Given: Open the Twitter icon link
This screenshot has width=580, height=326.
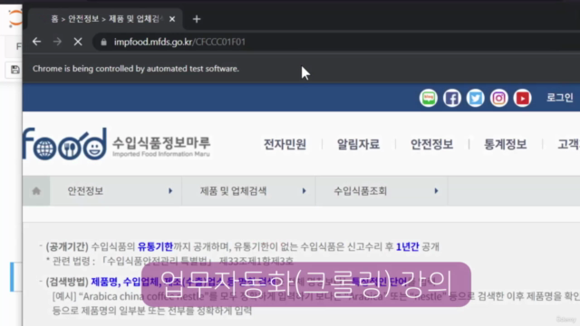Looking at the screenshot, I should 475,98.
